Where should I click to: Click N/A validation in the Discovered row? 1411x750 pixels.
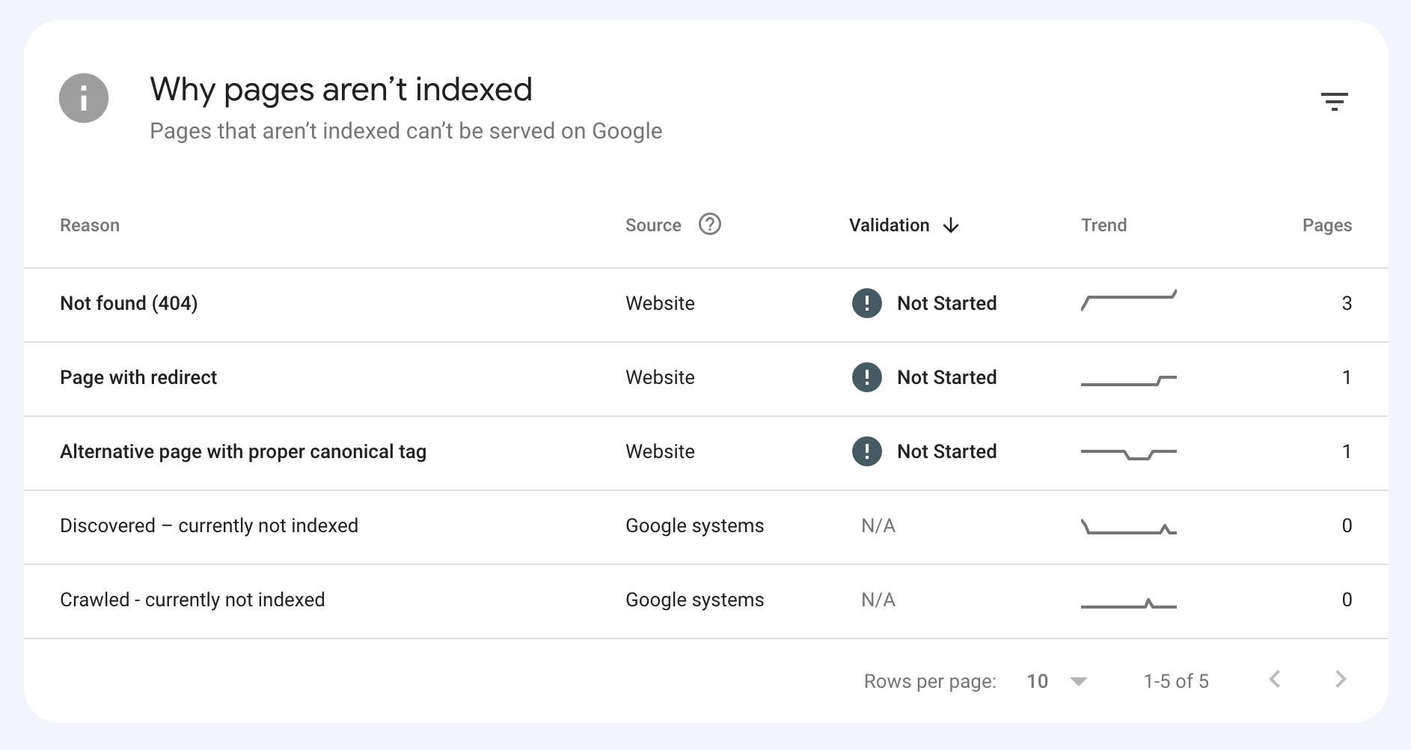[878, 525]
